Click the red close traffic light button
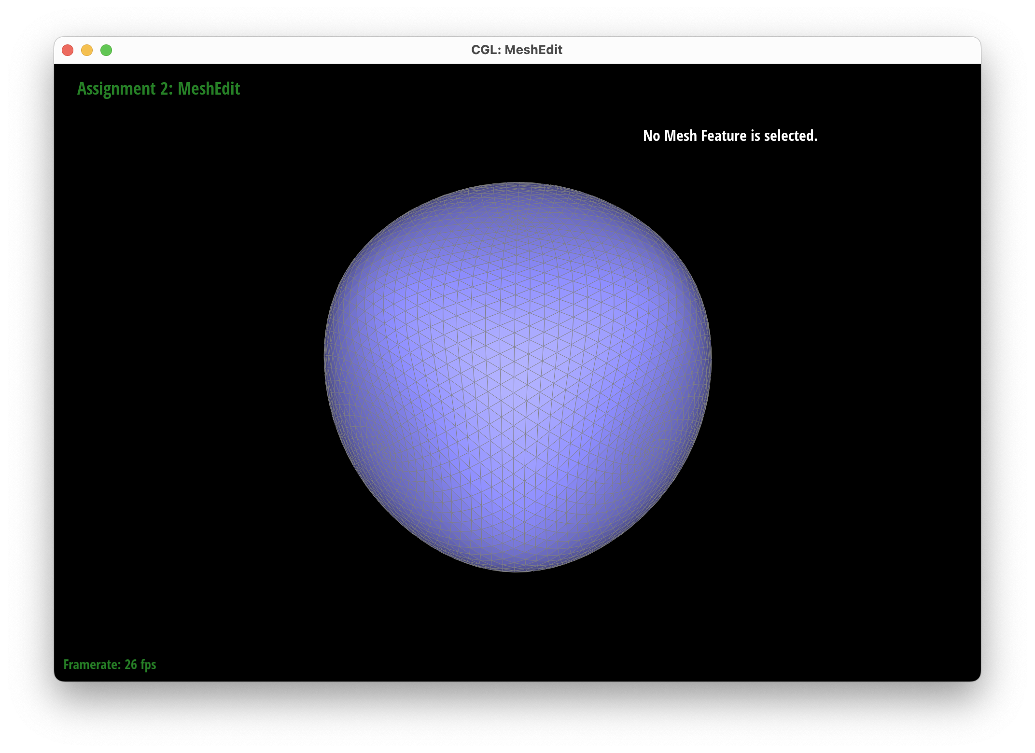1035x753 pixels. [68, 50]
